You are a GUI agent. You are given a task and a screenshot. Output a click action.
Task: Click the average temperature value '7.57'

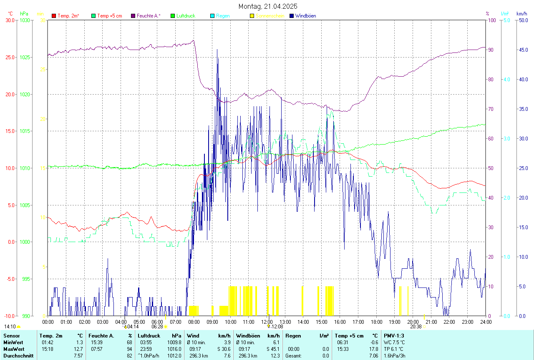78,355
